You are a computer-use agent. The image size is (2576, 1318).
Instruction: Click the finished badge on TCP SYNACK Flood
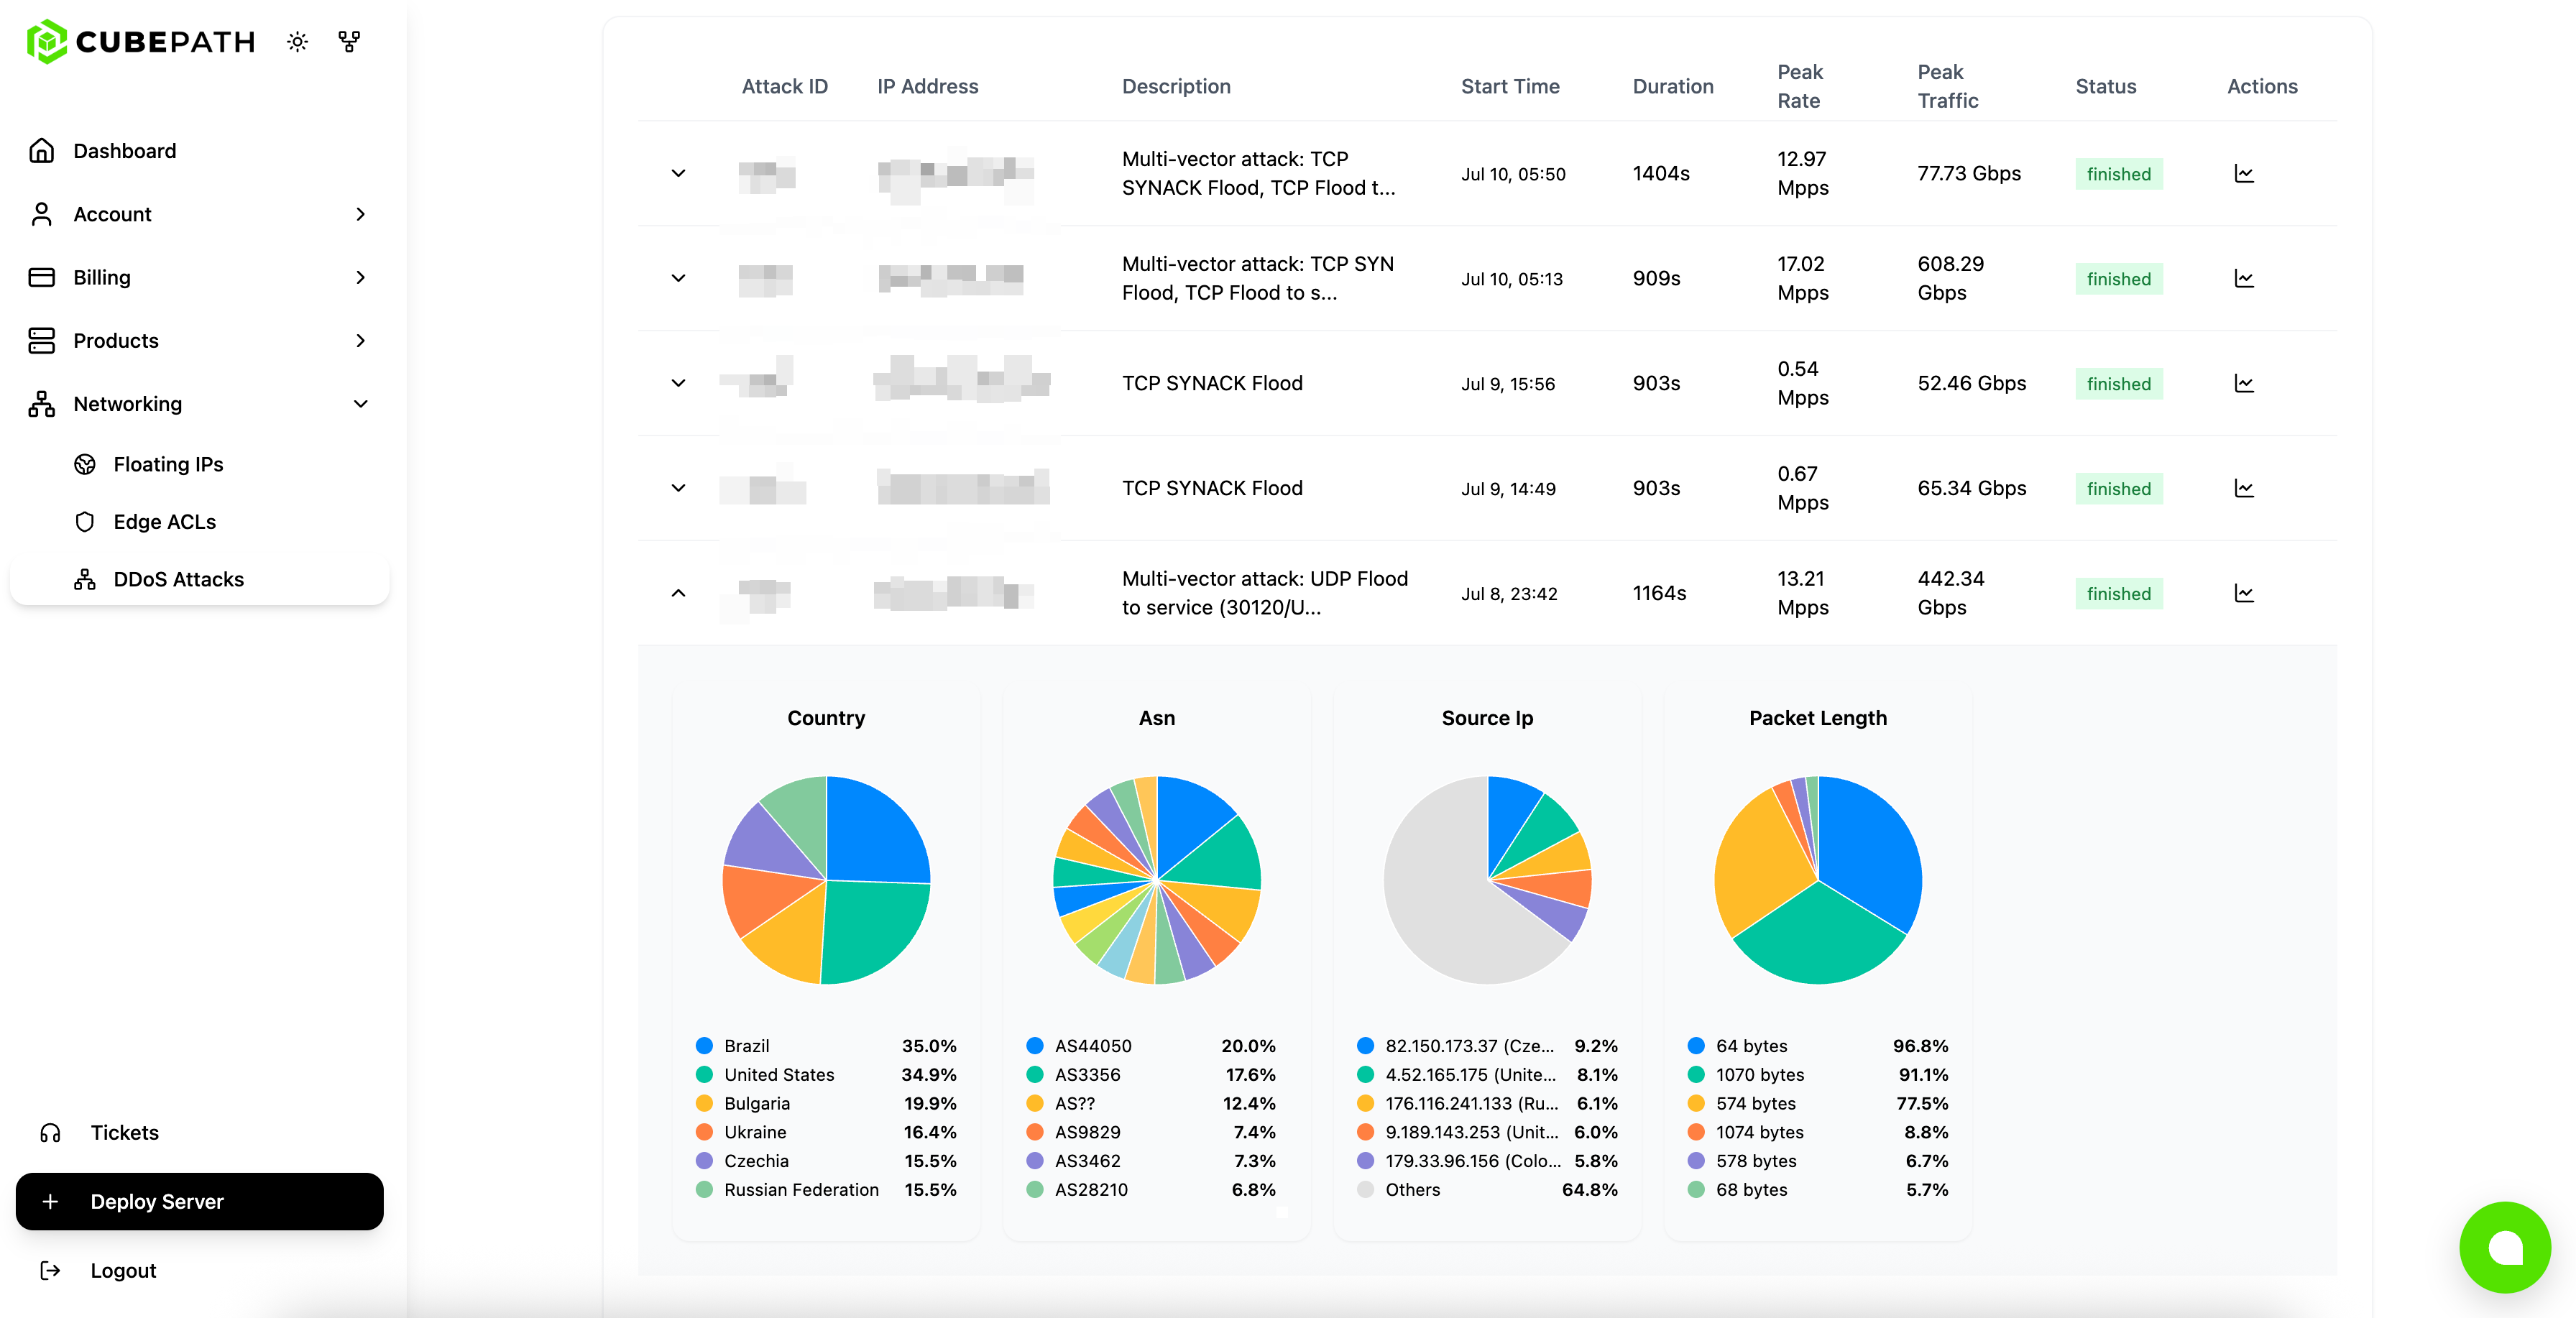click(2119, 383)
